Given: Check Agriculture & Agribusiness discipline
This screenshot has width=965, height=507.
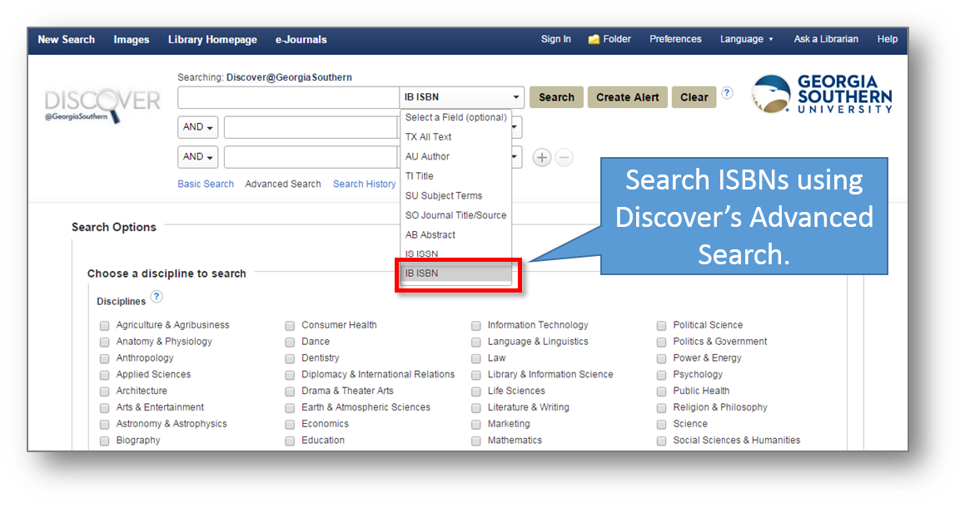Looking at the screenshot, I should coord(105,326).
